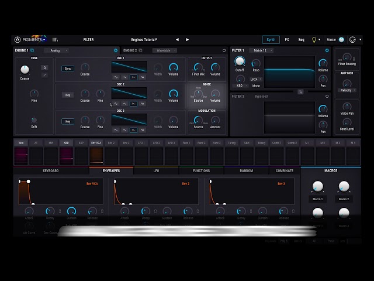Select LFO 1 modulation source

tap(141, 143)
